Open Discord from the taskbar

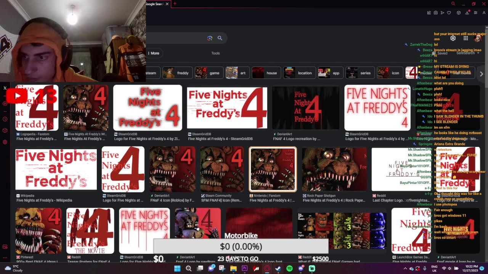click(301, 268)
